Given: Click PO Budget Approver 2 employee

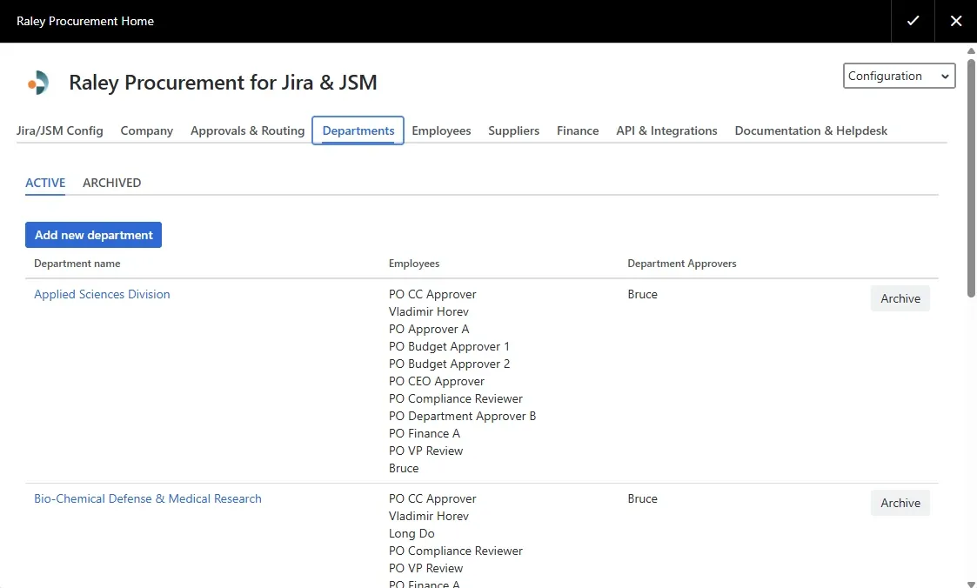Looking at the screenshot, I should pyautogui.click(x=449, y=364).
